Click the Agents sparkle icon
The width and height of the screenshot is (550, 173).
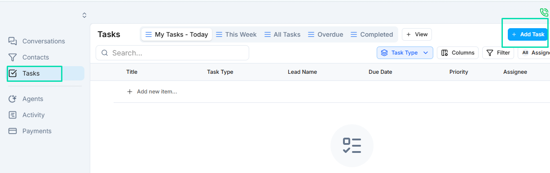(13, 99)
